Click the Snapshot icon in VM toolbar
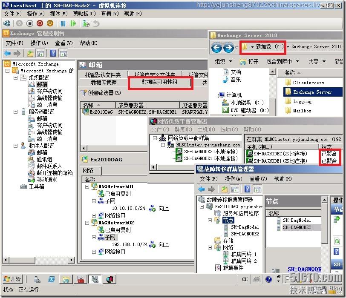Screen dimensions: 346x298 pyautogui.click(x=86, y=23)
